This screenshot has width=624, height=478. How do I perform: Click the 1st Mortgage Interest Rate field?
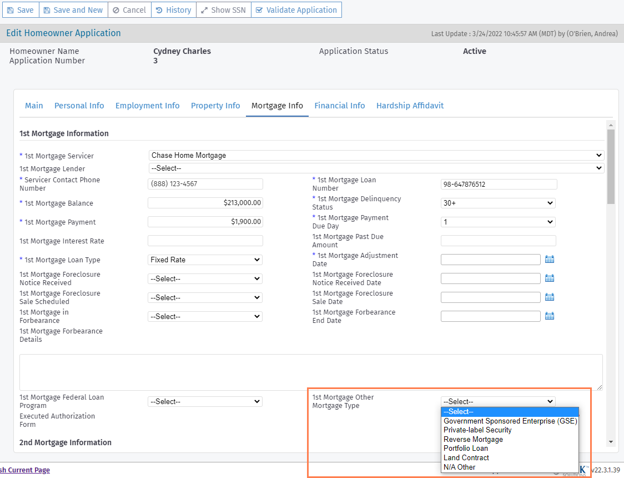[x=205, y=241]
